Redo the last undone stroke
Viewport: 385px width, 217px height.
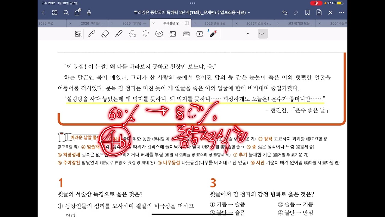(296, 13)
